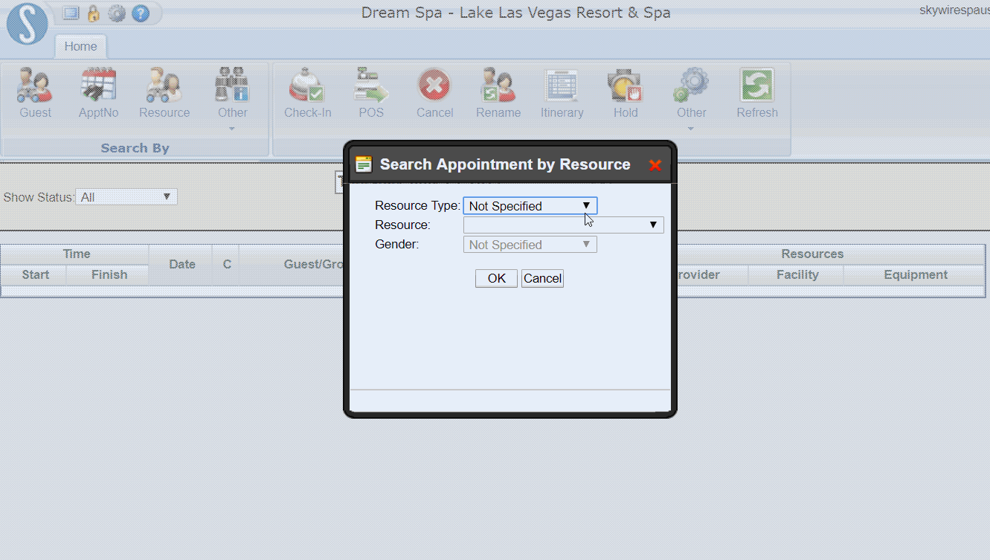
Task: Click the Hold icon
Action: click(626, 86)
